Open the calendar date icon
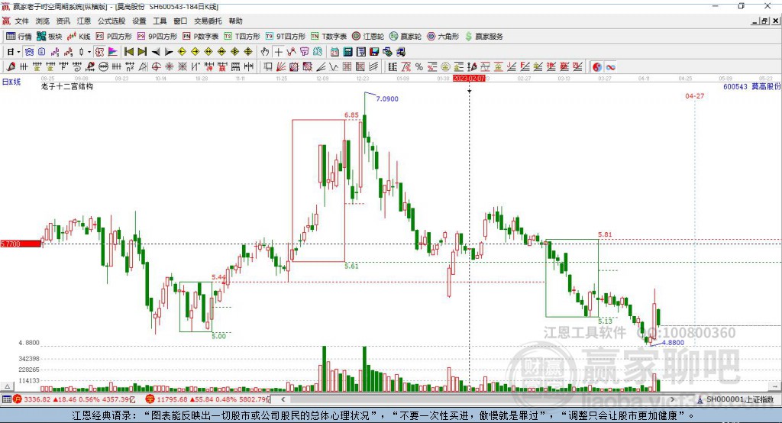The width and height of the screenshot is (782, 423). coord(334,52)
